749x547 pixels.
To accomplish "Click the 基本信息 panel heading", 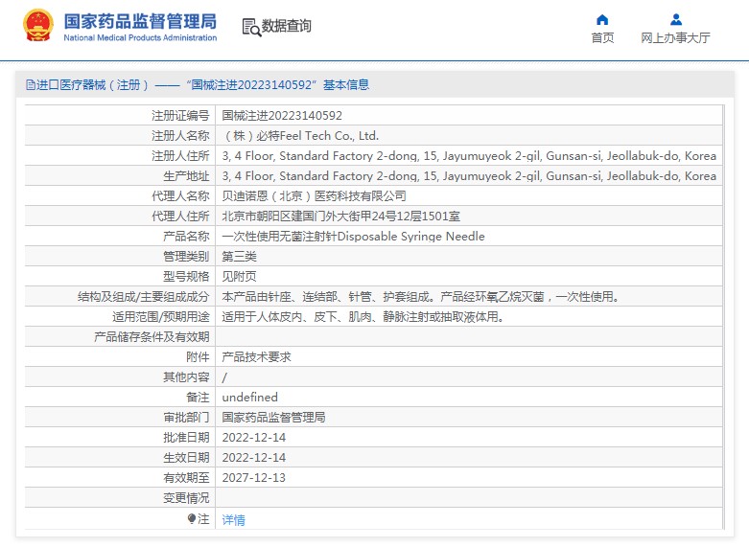I will tap(346, 85).
